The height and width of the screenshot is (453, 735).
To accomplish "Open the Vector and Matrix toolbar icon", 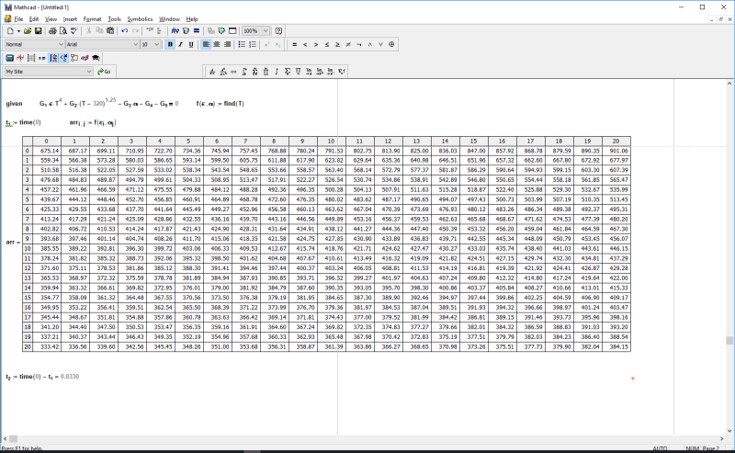I will pyautogui.click(x=31, y=58).
